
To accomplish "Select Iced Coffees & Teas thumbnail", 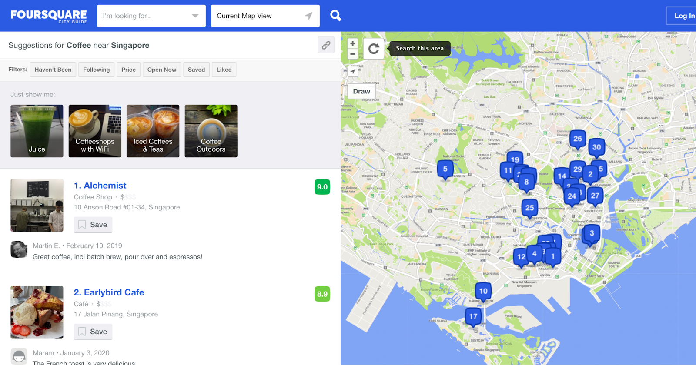I will pos(153,131).
